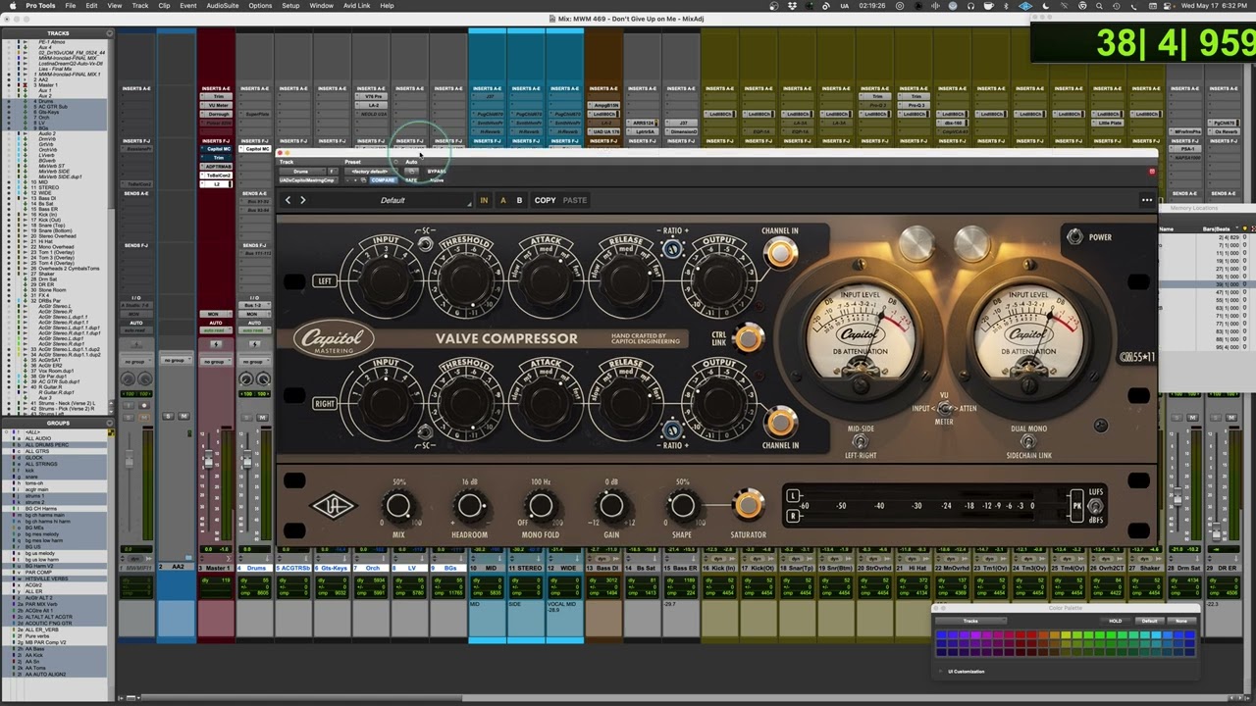The width and height of the screenshot is (1256, 706).
Task: Click the right channel INPUT knob
Action: coord(386,403)
